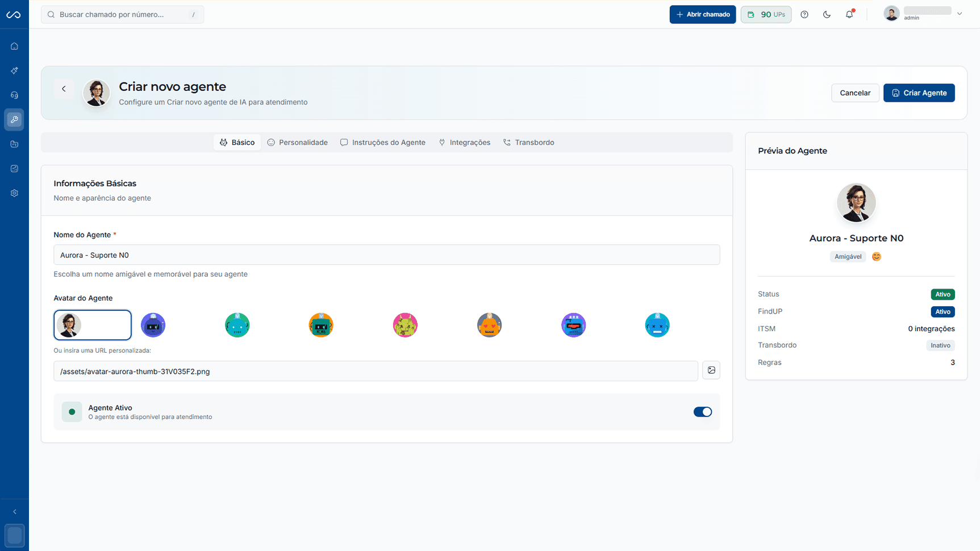Open notifications bell icon
This screenshot has height=551, width=980.
coord(849,15)
